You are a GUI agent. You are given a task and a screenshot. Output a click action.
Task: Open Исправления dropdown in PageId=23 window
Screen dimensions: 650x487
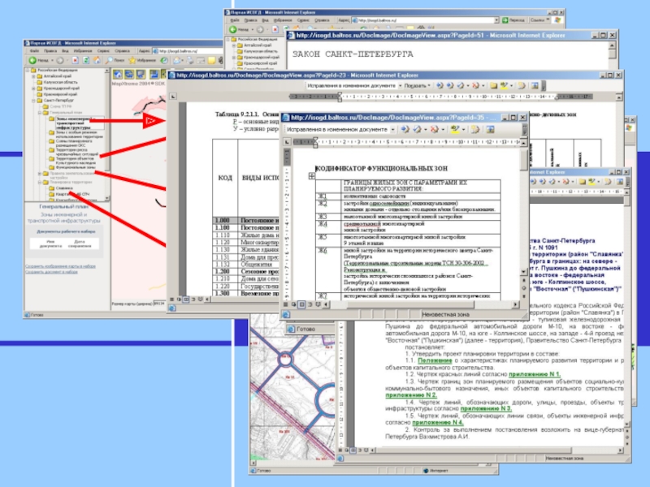tap(400, 86)
